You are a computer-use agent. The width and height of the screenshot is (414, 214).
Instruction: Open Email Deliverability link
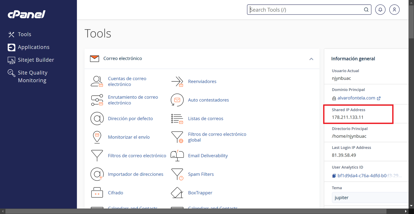[208, 156]
